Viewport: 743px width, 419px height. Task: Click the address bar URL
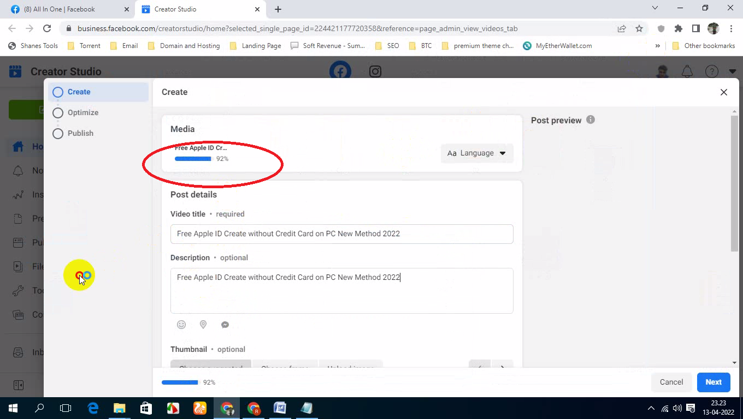point(297,28)
